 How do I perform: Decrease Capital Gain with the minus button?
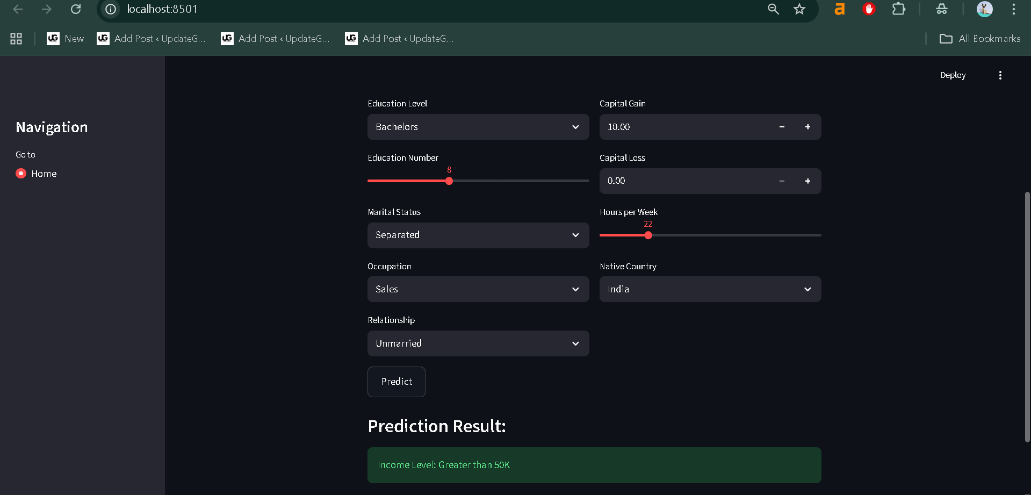[x=782, y=127]
